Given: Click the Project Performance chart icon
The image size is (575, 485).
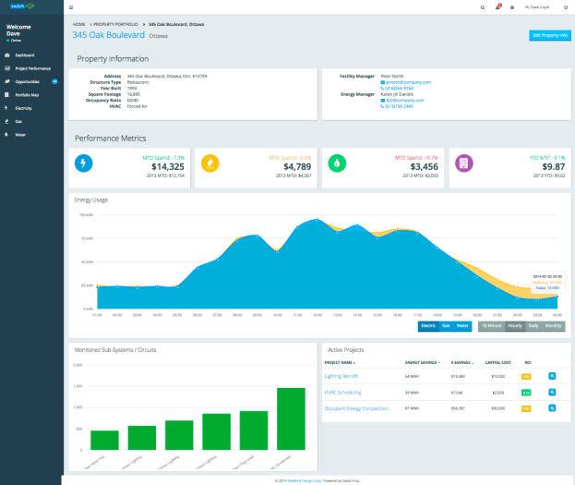Looking at the screenshot, I should point(7,68).
